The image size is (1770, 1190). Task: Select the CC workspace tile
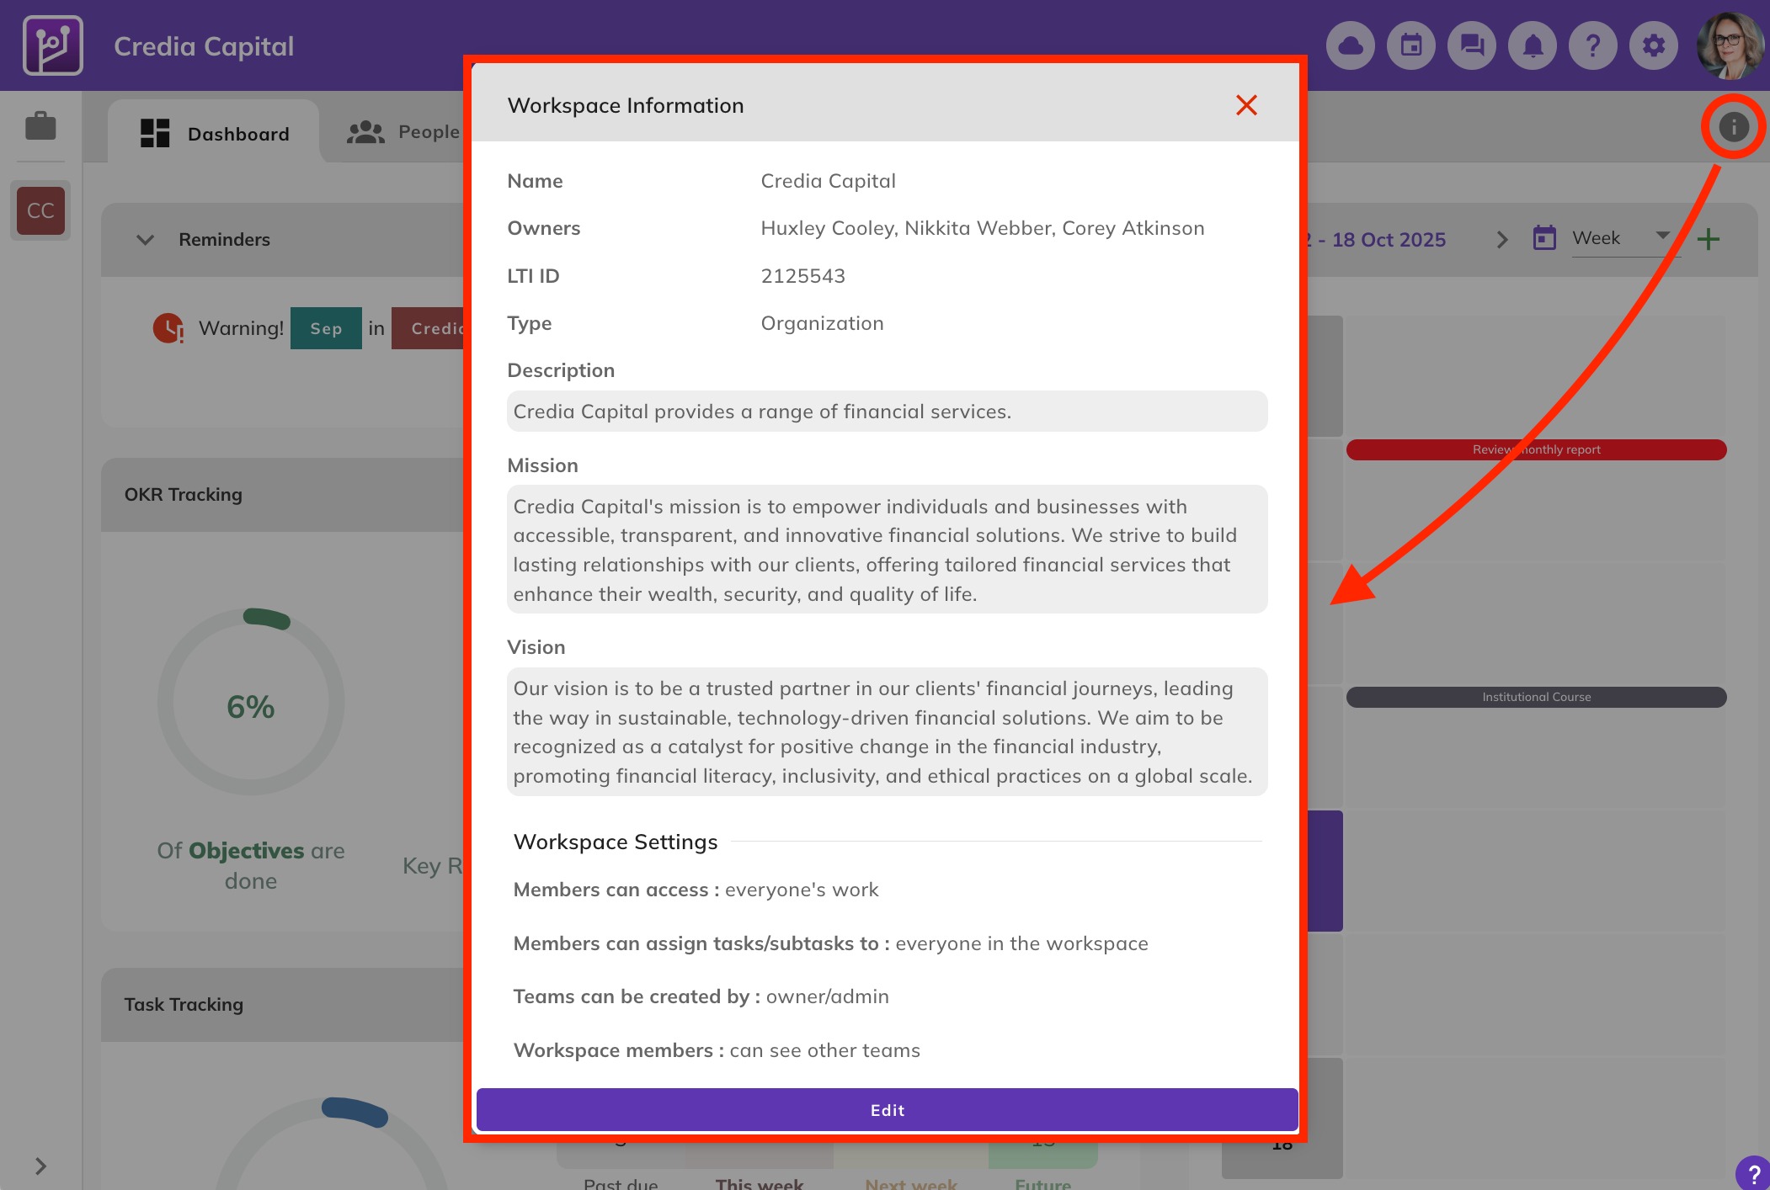point(40,210)
